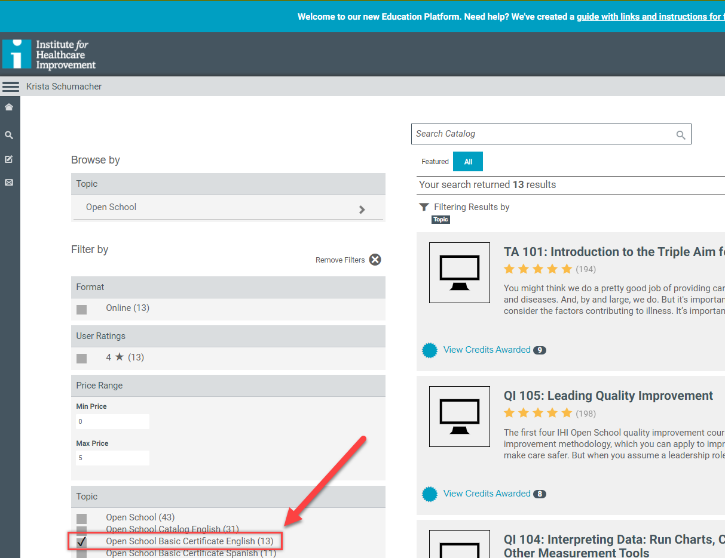Viewport: 725px width, 558px height.
Task: Click the IHI logo
Action: pos(49,54)
